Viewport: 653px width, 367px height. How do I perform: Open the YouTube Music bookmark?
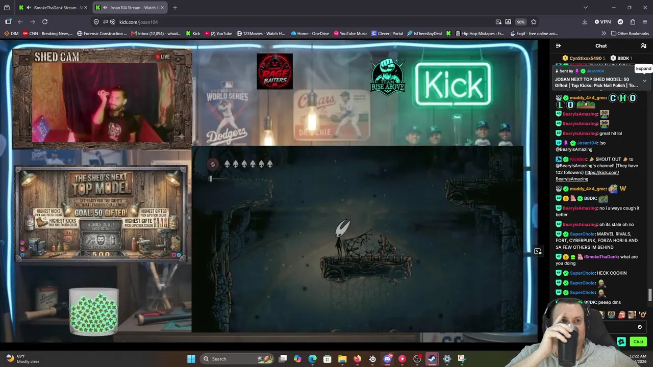point(350,34)
